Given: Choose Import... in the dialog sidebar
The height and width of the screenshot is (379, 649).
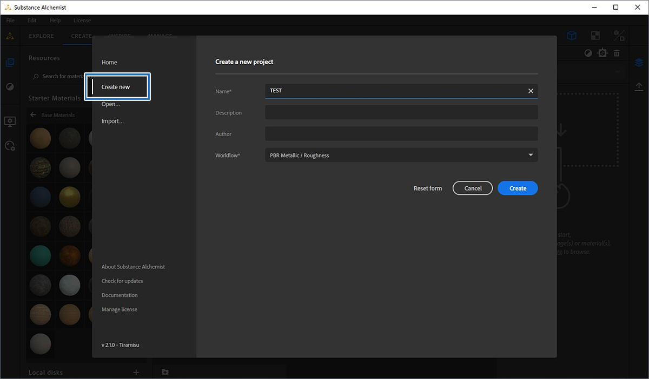Looking at the screenshot, I should pyautogui.click(x=112, y=121).
